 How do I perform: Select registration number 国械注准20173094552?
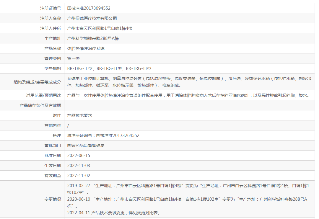89,8
